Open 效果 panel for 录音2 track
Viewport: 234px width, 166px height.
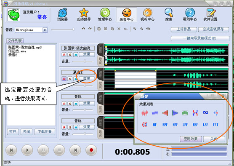point(87,79)
